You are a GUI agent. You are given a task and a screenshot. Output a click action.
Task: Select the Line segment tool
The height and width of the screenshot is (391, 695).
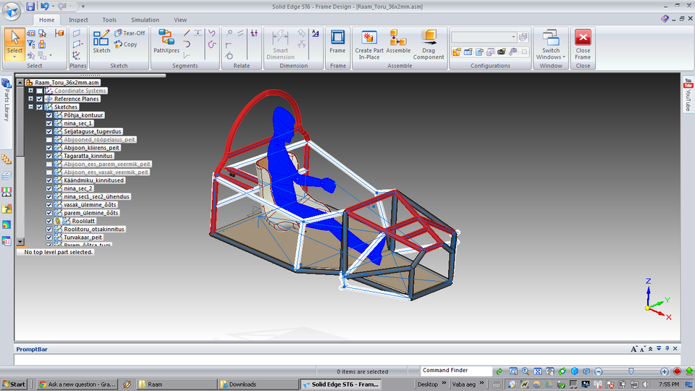click(187, 33)
